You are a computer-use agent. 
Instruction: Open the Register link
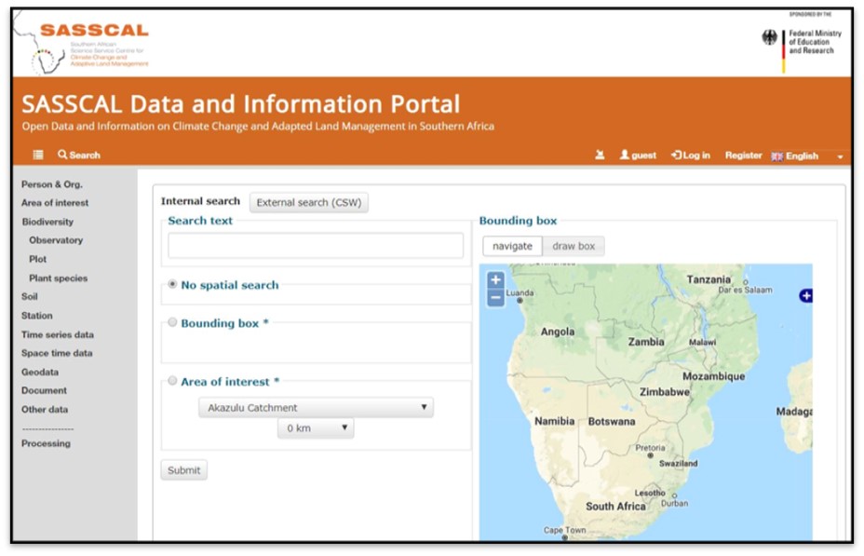click(743, 156)
